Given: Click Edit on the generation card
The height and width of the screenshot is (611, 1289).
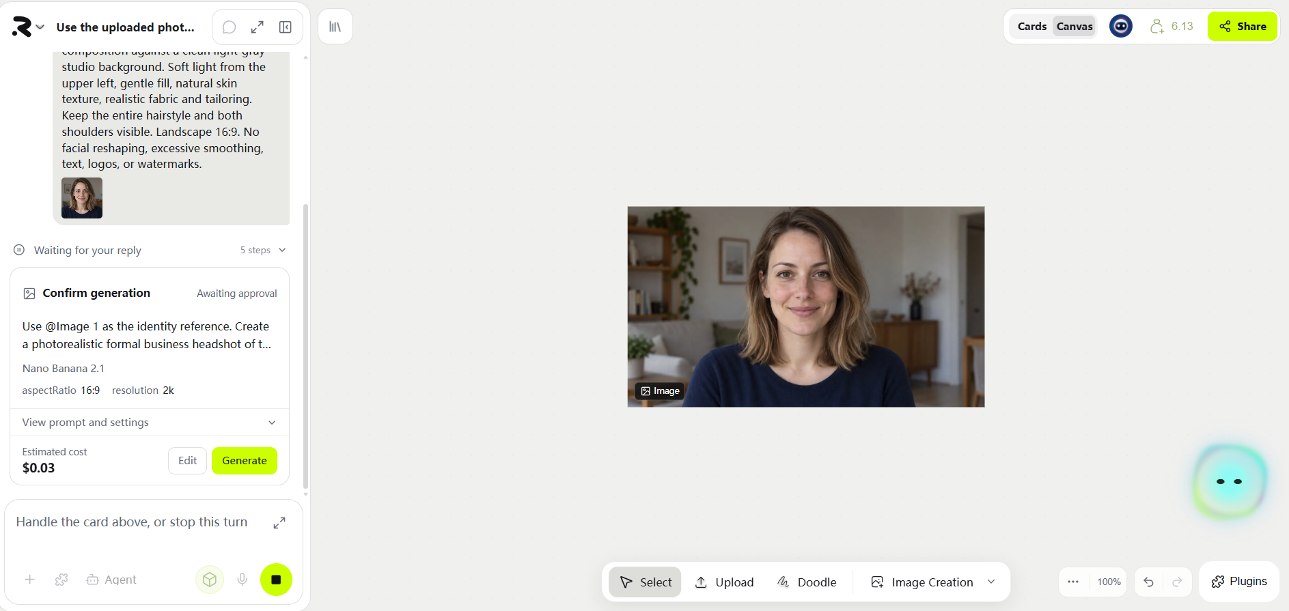Looking at the screenshot, I should pos(187,461).
